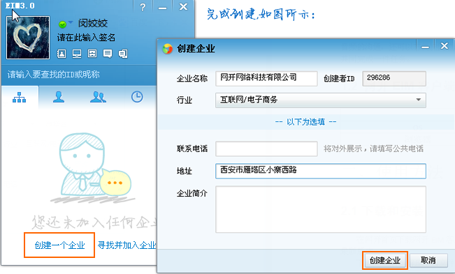This screenshot has width=455, height=274.
Task: Click the 创建企业 dialog logo icon
Action: tap(168, 49)
